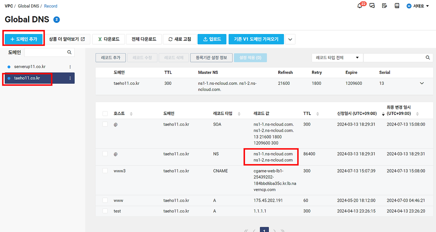Sort by the TTL column

click(x=318, y=114)
